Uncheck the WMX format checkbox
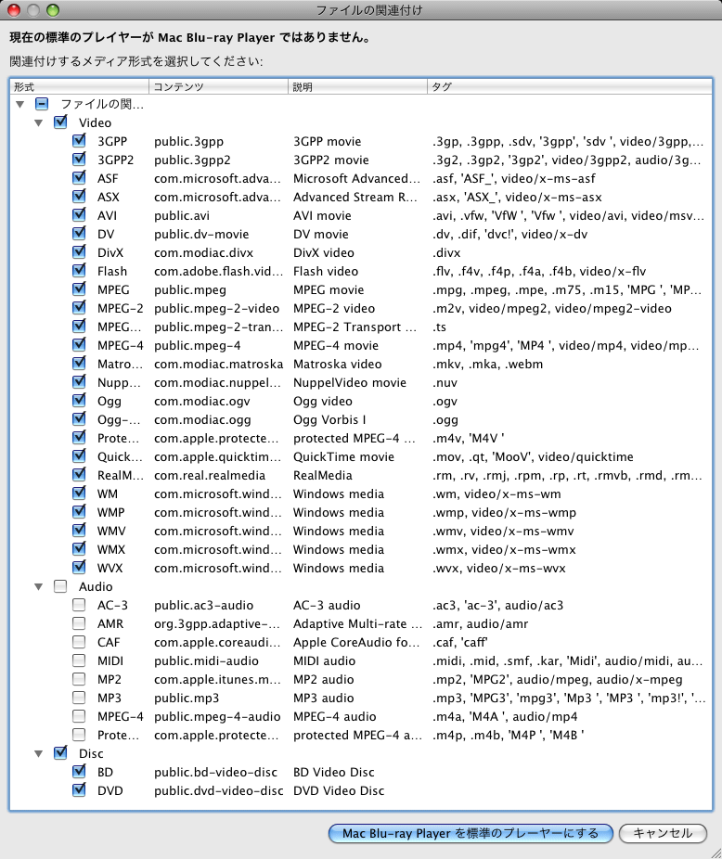The width and height of the screenshot is (722, 859). coord(79,549)
